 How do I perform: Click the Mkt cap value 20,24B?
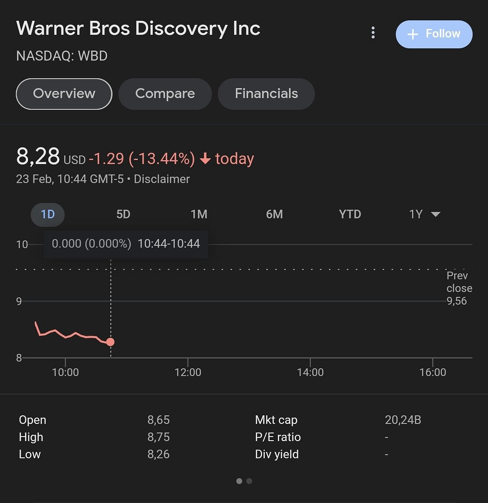(x=403, y=420)
